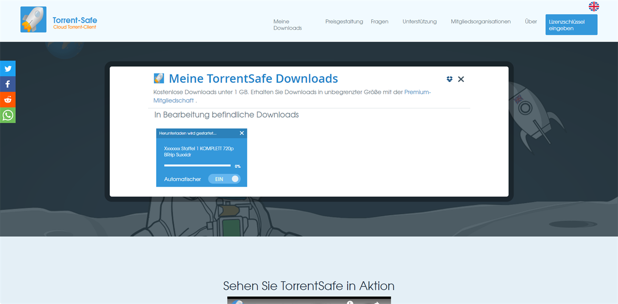Click the small rocket icon beside panel title

(x=159, y=78)
